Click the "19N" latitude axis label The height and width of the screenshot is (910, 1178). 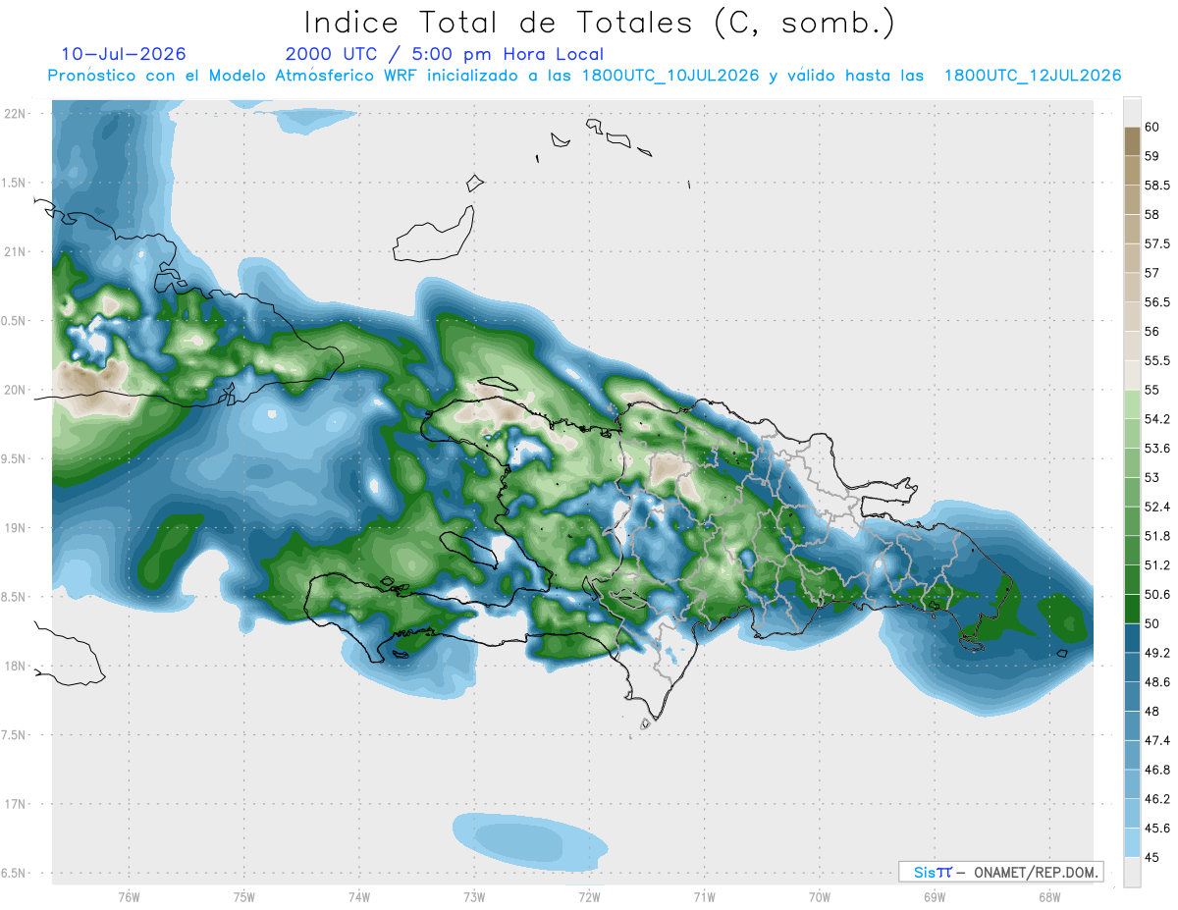tap(16, 528)
